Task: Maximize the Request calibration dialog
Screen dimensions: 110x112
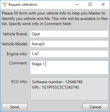Action: point(90,4)
